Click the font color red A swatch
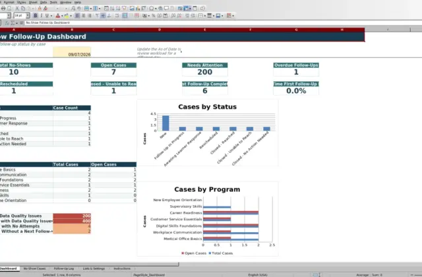Image resolution: width=422 pixels, height=277 pixels. [57, 16]
